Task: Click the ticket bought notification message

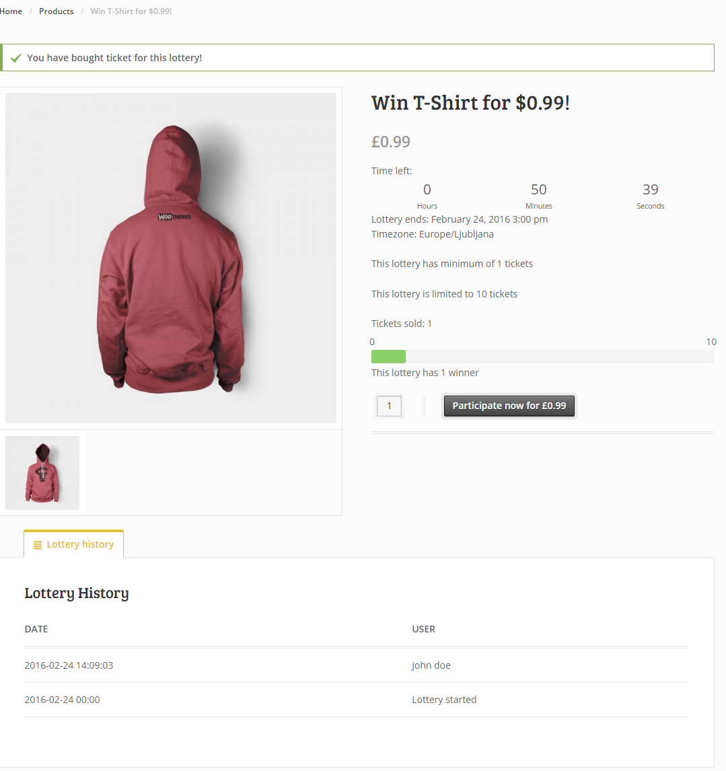Action: coord(114,58)
